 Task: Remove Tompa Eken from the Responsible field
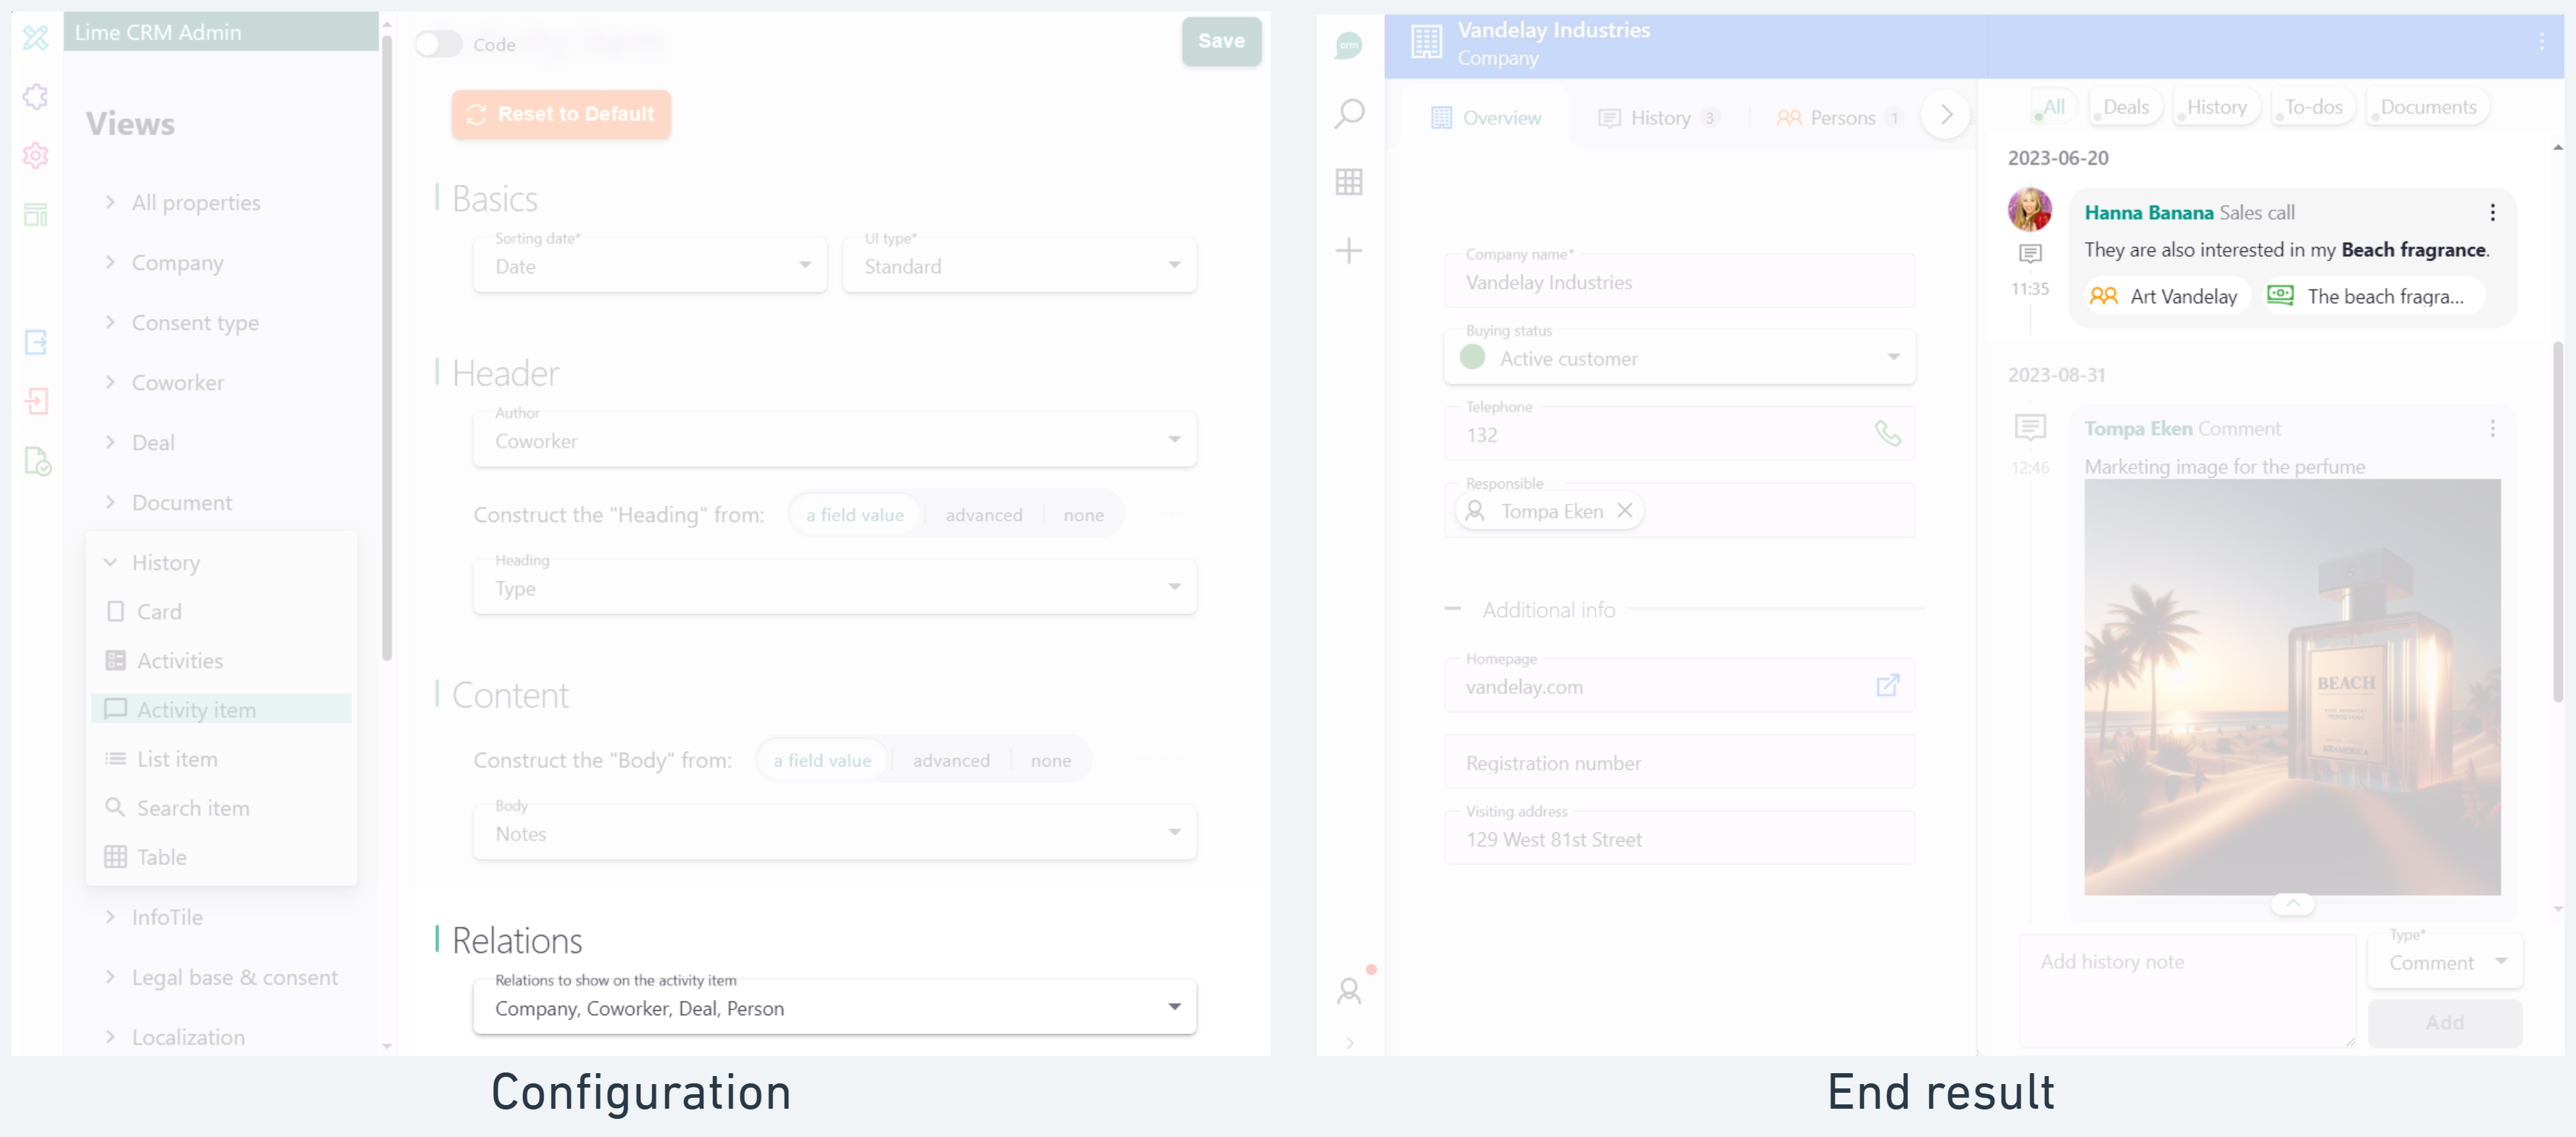(1625, 510)
